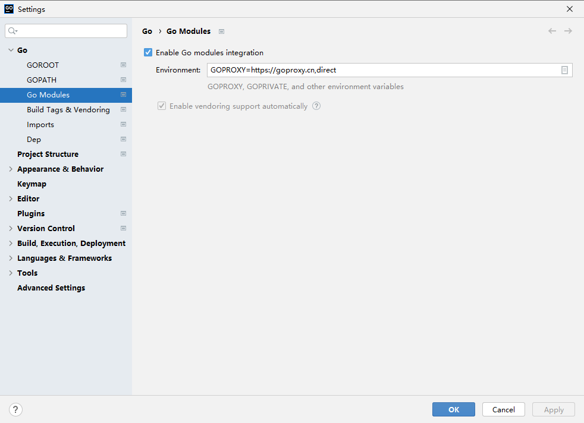Click the GoLand logo in title bar

pyautogui.click(x=9, y=9)
